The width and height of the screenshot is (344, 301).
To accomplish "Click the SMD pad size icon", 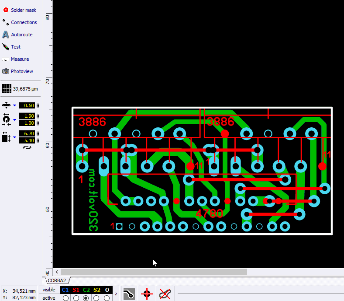I will coord(6,137).
